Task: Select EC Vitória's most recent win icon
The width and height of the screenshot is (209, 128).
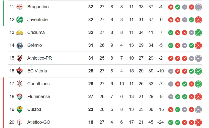Action: (198, 71)
